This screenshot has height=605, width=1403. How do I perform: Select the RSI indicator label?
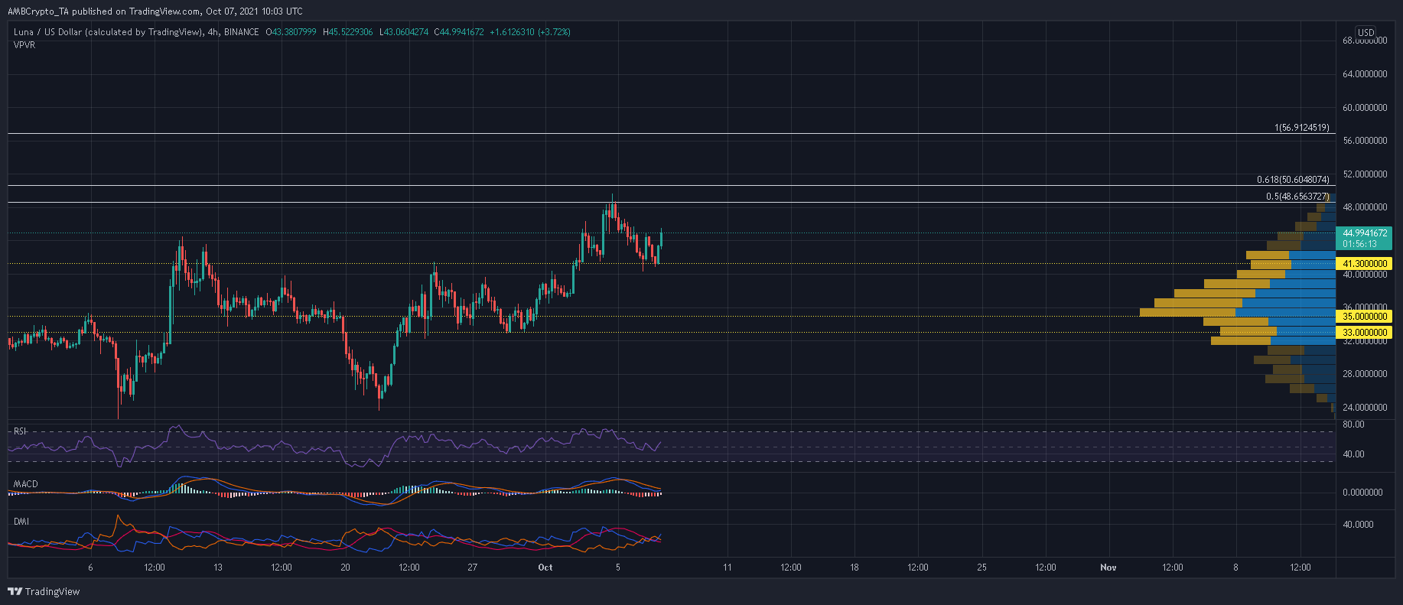[20, 431]
